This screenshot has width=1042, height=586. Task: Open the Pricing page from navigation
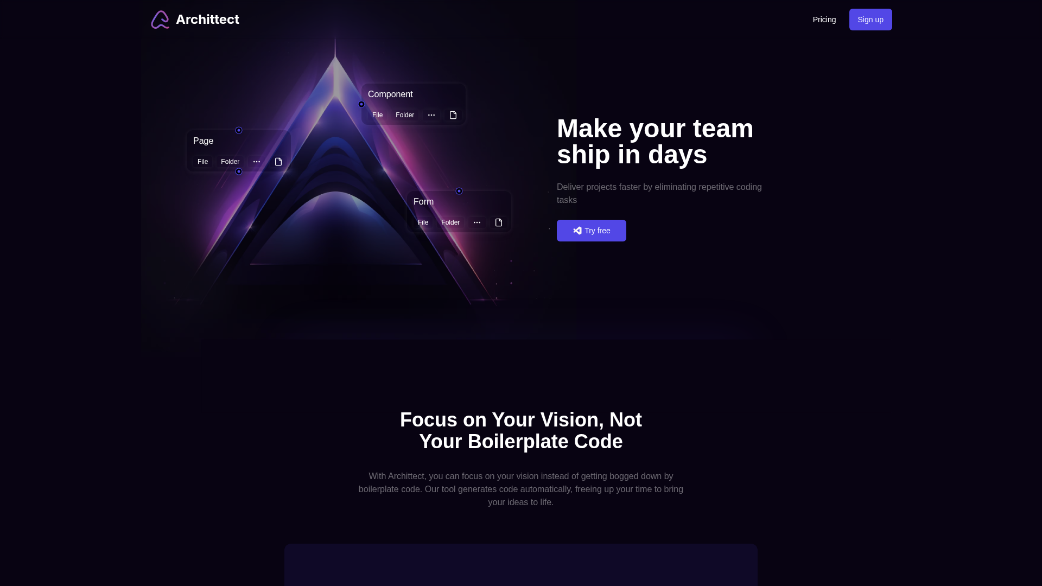pos(824,20)
